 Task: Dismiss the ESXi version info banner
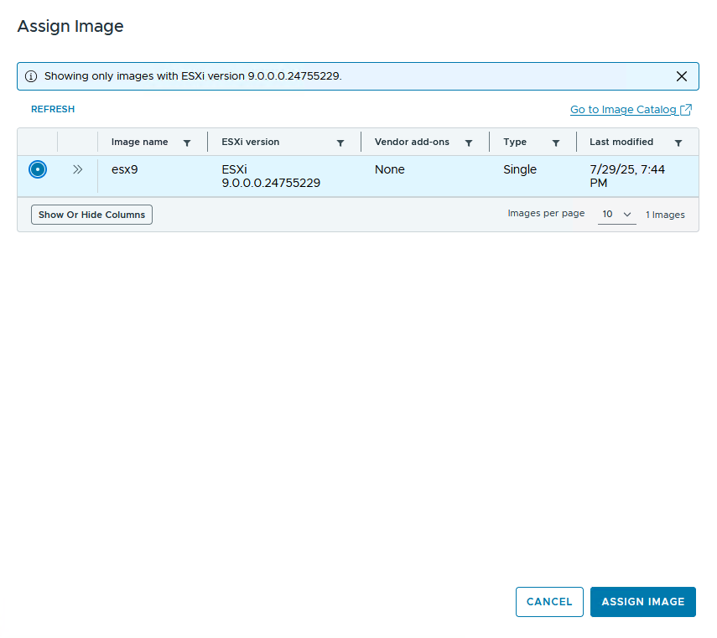682,76
